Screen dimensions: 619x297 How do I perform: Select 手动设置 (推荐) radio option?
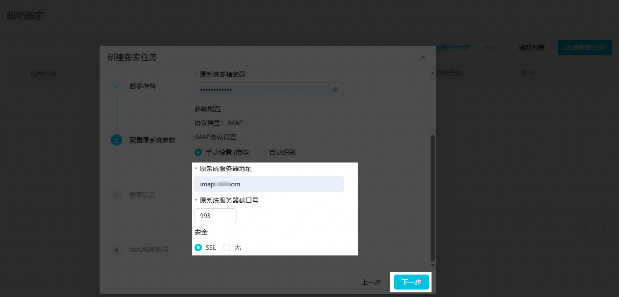pos(198,152)
